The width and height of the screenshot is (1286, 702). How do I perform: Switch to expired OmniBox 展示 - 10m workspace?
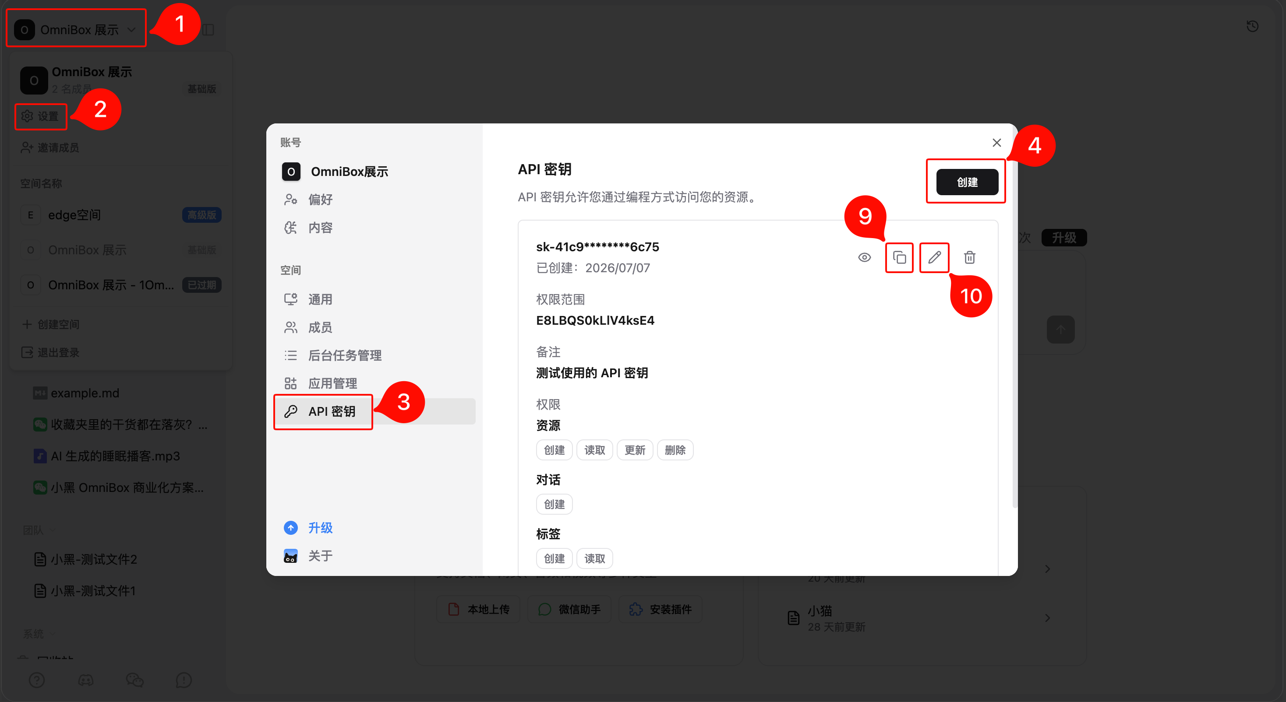tap(121, 285)
